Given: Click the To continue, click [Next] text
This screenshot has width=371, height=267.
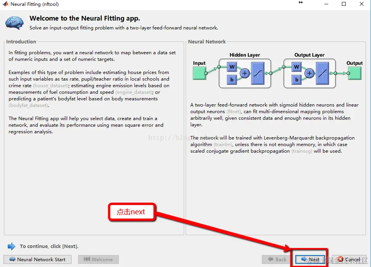Looking at the screenshot, I should (49, 246).
